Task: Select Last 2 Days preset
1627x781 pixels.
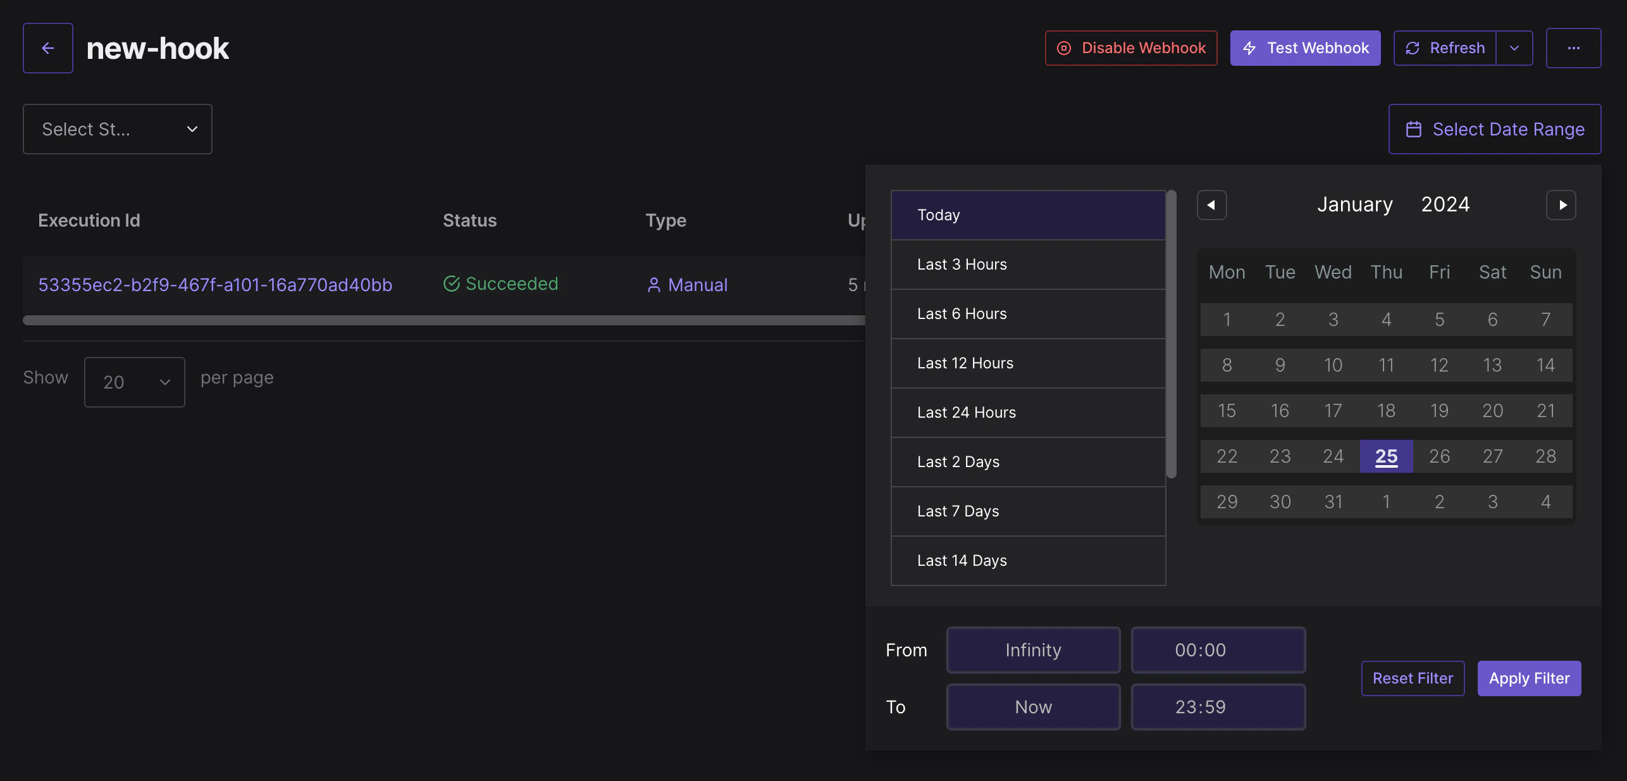Action: pos(1028,462)
